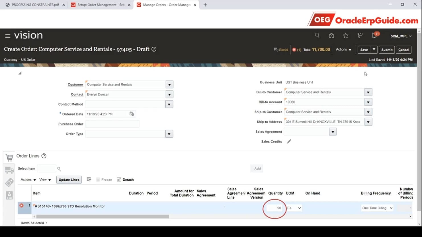Expand the Sales Agreement dropdown

click(333, 132)
